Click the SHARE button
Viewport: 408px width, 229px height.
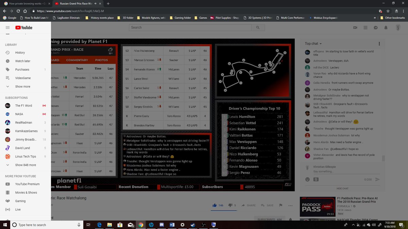[249, 205]
